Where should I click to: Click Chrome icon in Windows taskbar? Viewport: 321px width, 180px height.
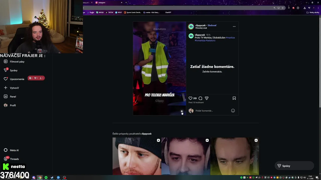tap(40, 177)
